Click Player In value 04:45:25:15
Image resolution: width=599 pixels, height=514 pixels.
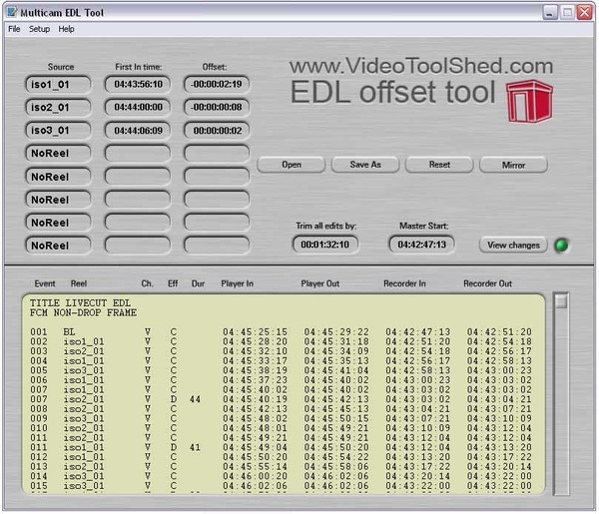point(255,331)
